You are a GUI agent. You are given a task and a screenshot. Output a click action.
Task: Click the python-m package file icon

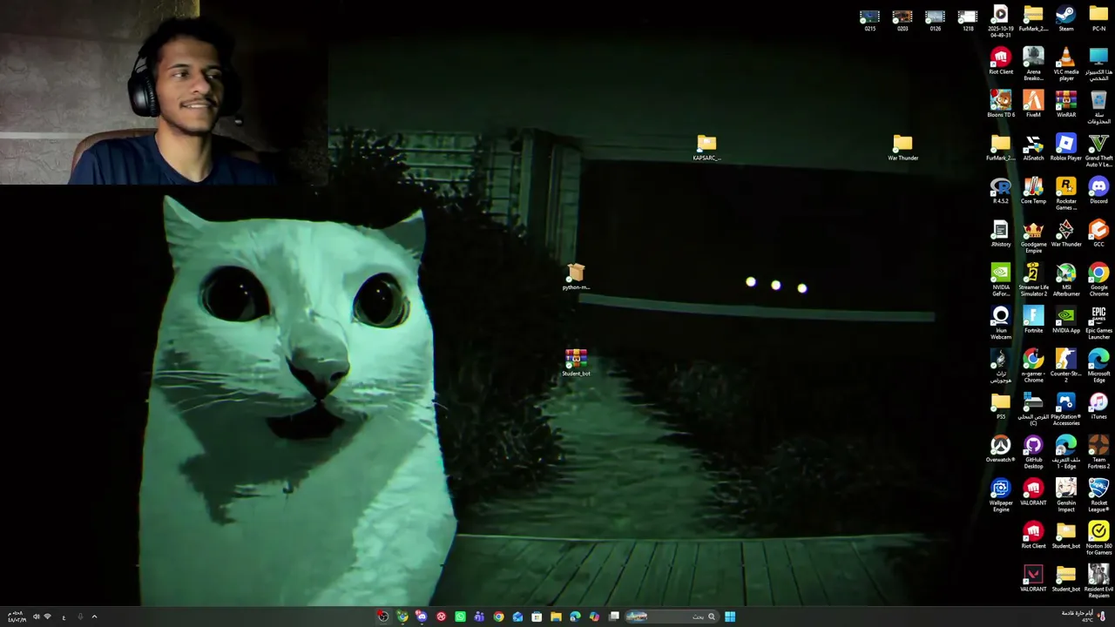click(x=576, y=277)
